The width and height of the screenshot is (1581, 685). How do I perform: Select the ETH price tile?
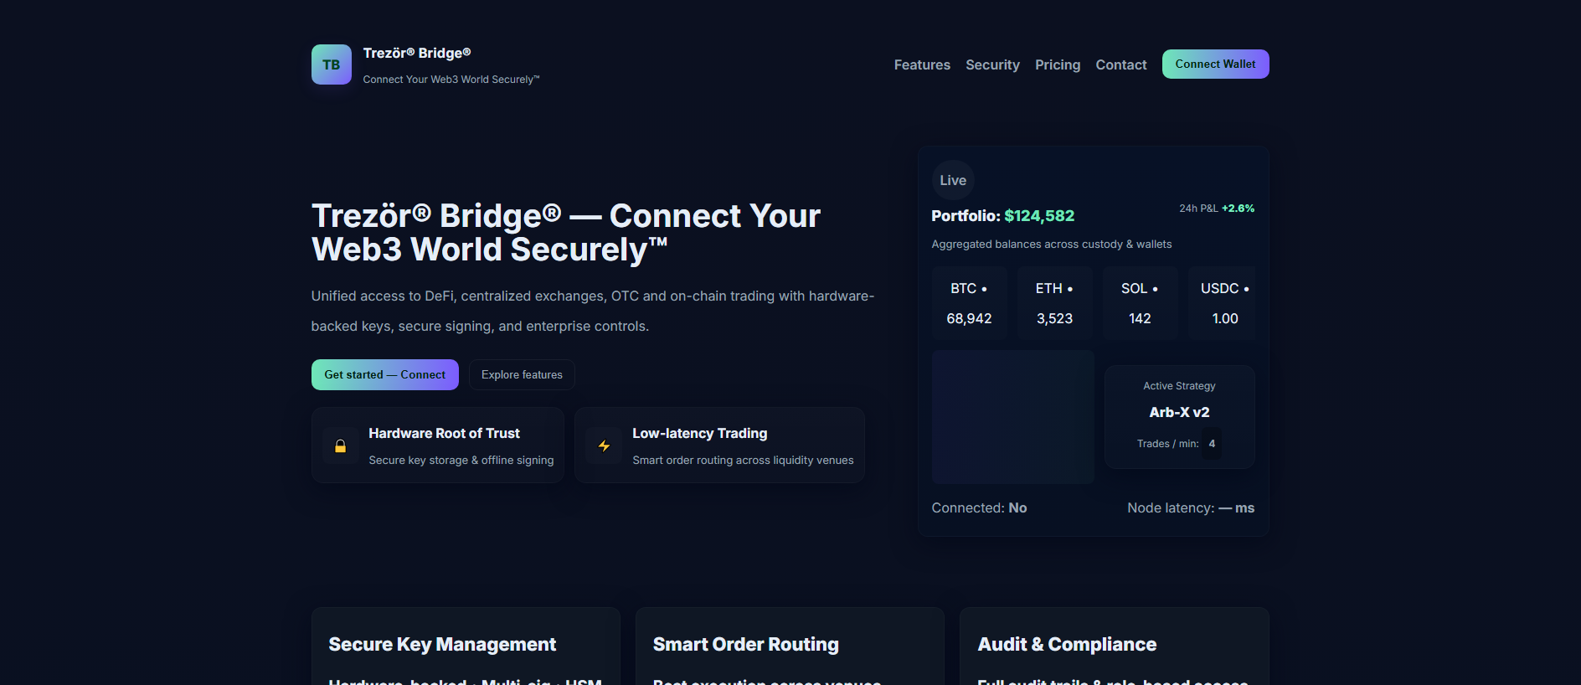1054,303
